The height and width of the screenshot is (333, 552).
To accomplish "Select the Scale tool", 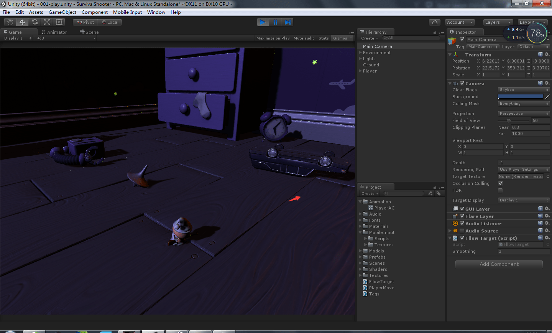I will pyautogui.click(x=46, y=22).
